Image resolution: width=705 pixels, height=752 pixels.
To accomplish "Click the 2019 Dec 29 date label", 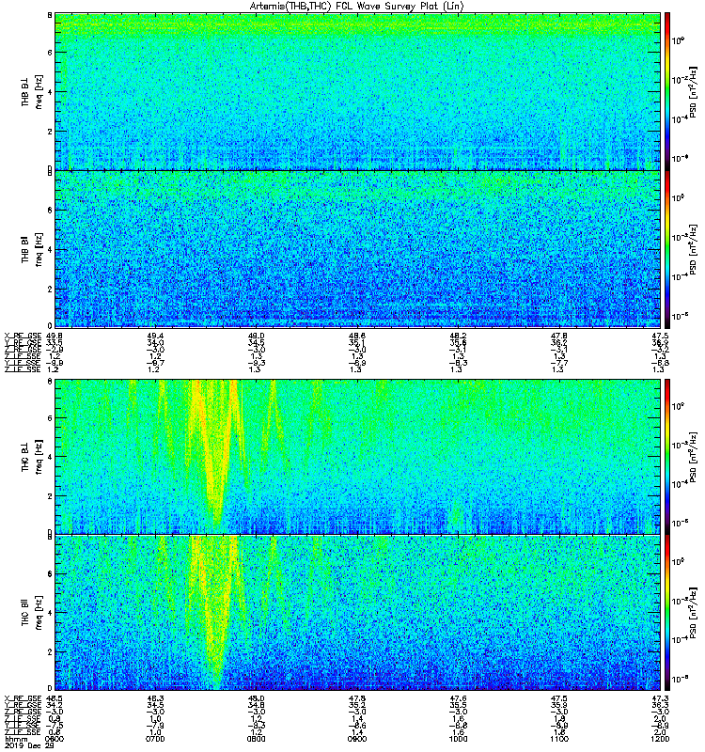I will pyautogui.click(x=28, y=745).
